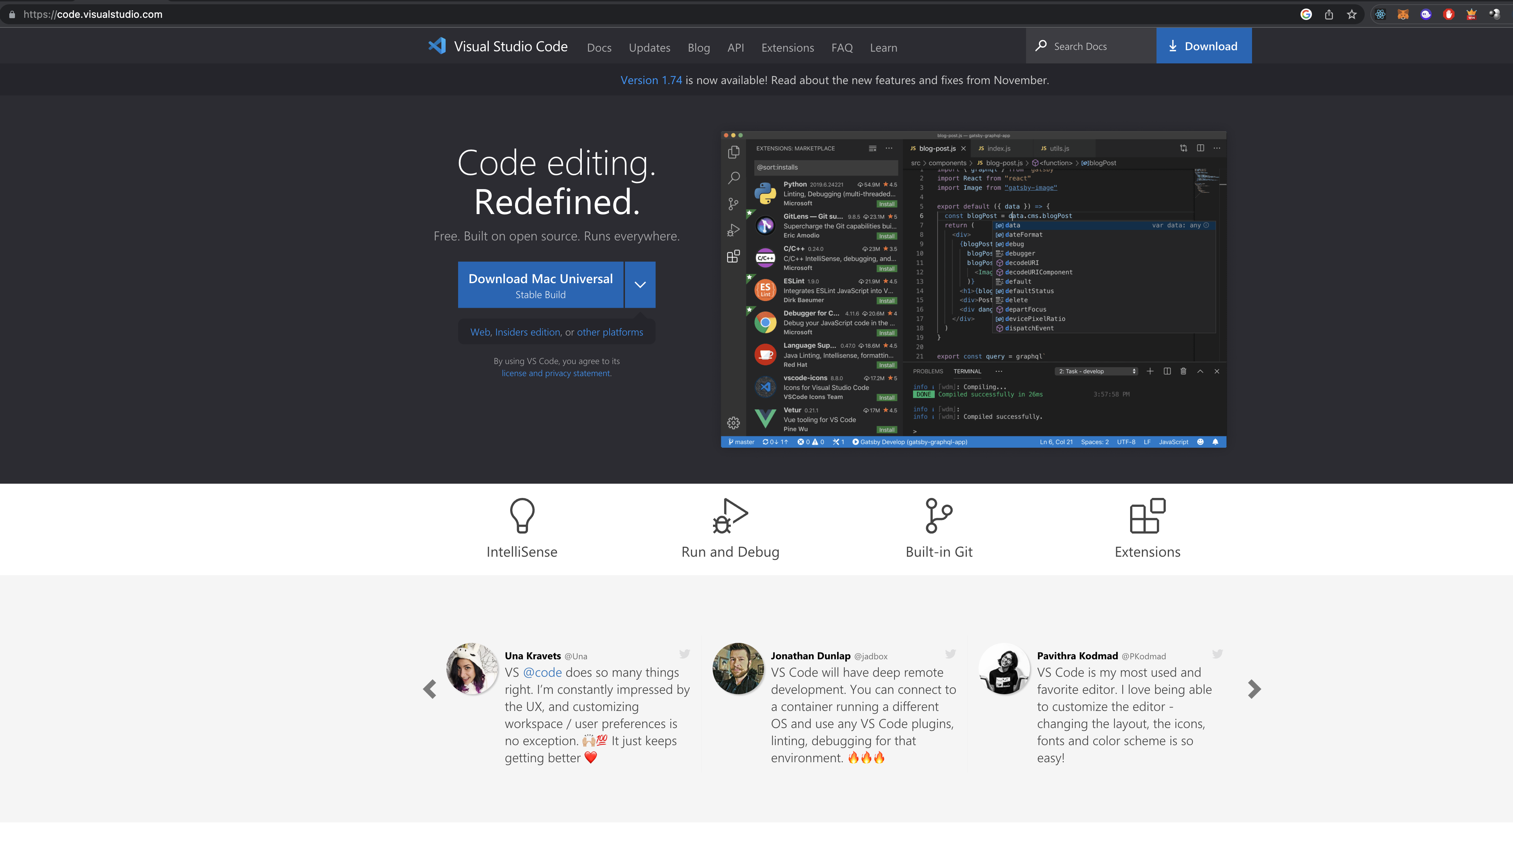The height and width of the screenshot is (842, 1513).
Task: Focus the Search Docs input field
Action: point(1091,46)
